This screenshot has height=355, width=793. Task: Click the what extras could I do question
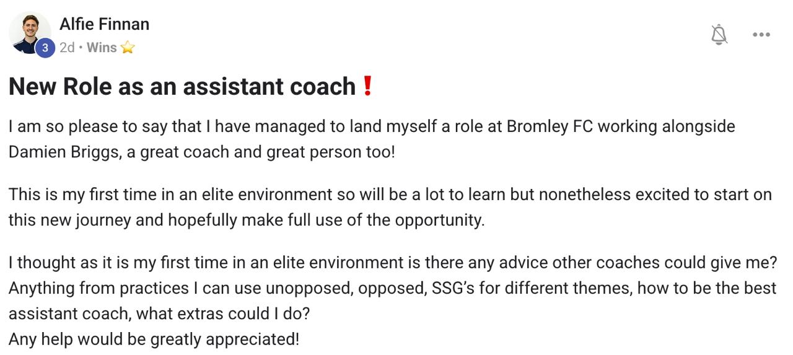(x=222, y=313)
